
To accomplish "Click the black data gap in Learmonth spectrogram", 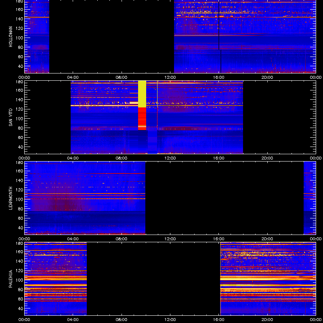I will point(224,198).
